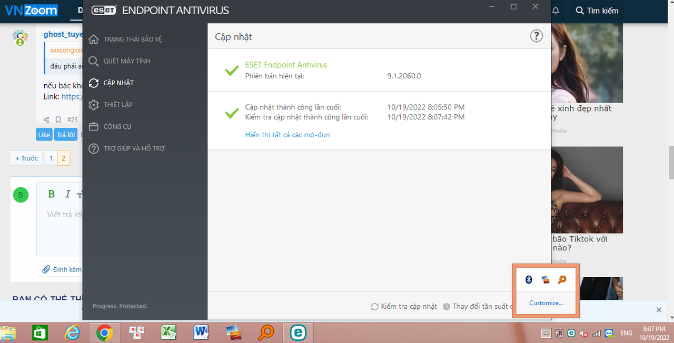Click the ESET Endpoint Antivirus product name
The height and width of the screenshot is (343, 674).
click(286, 65)
